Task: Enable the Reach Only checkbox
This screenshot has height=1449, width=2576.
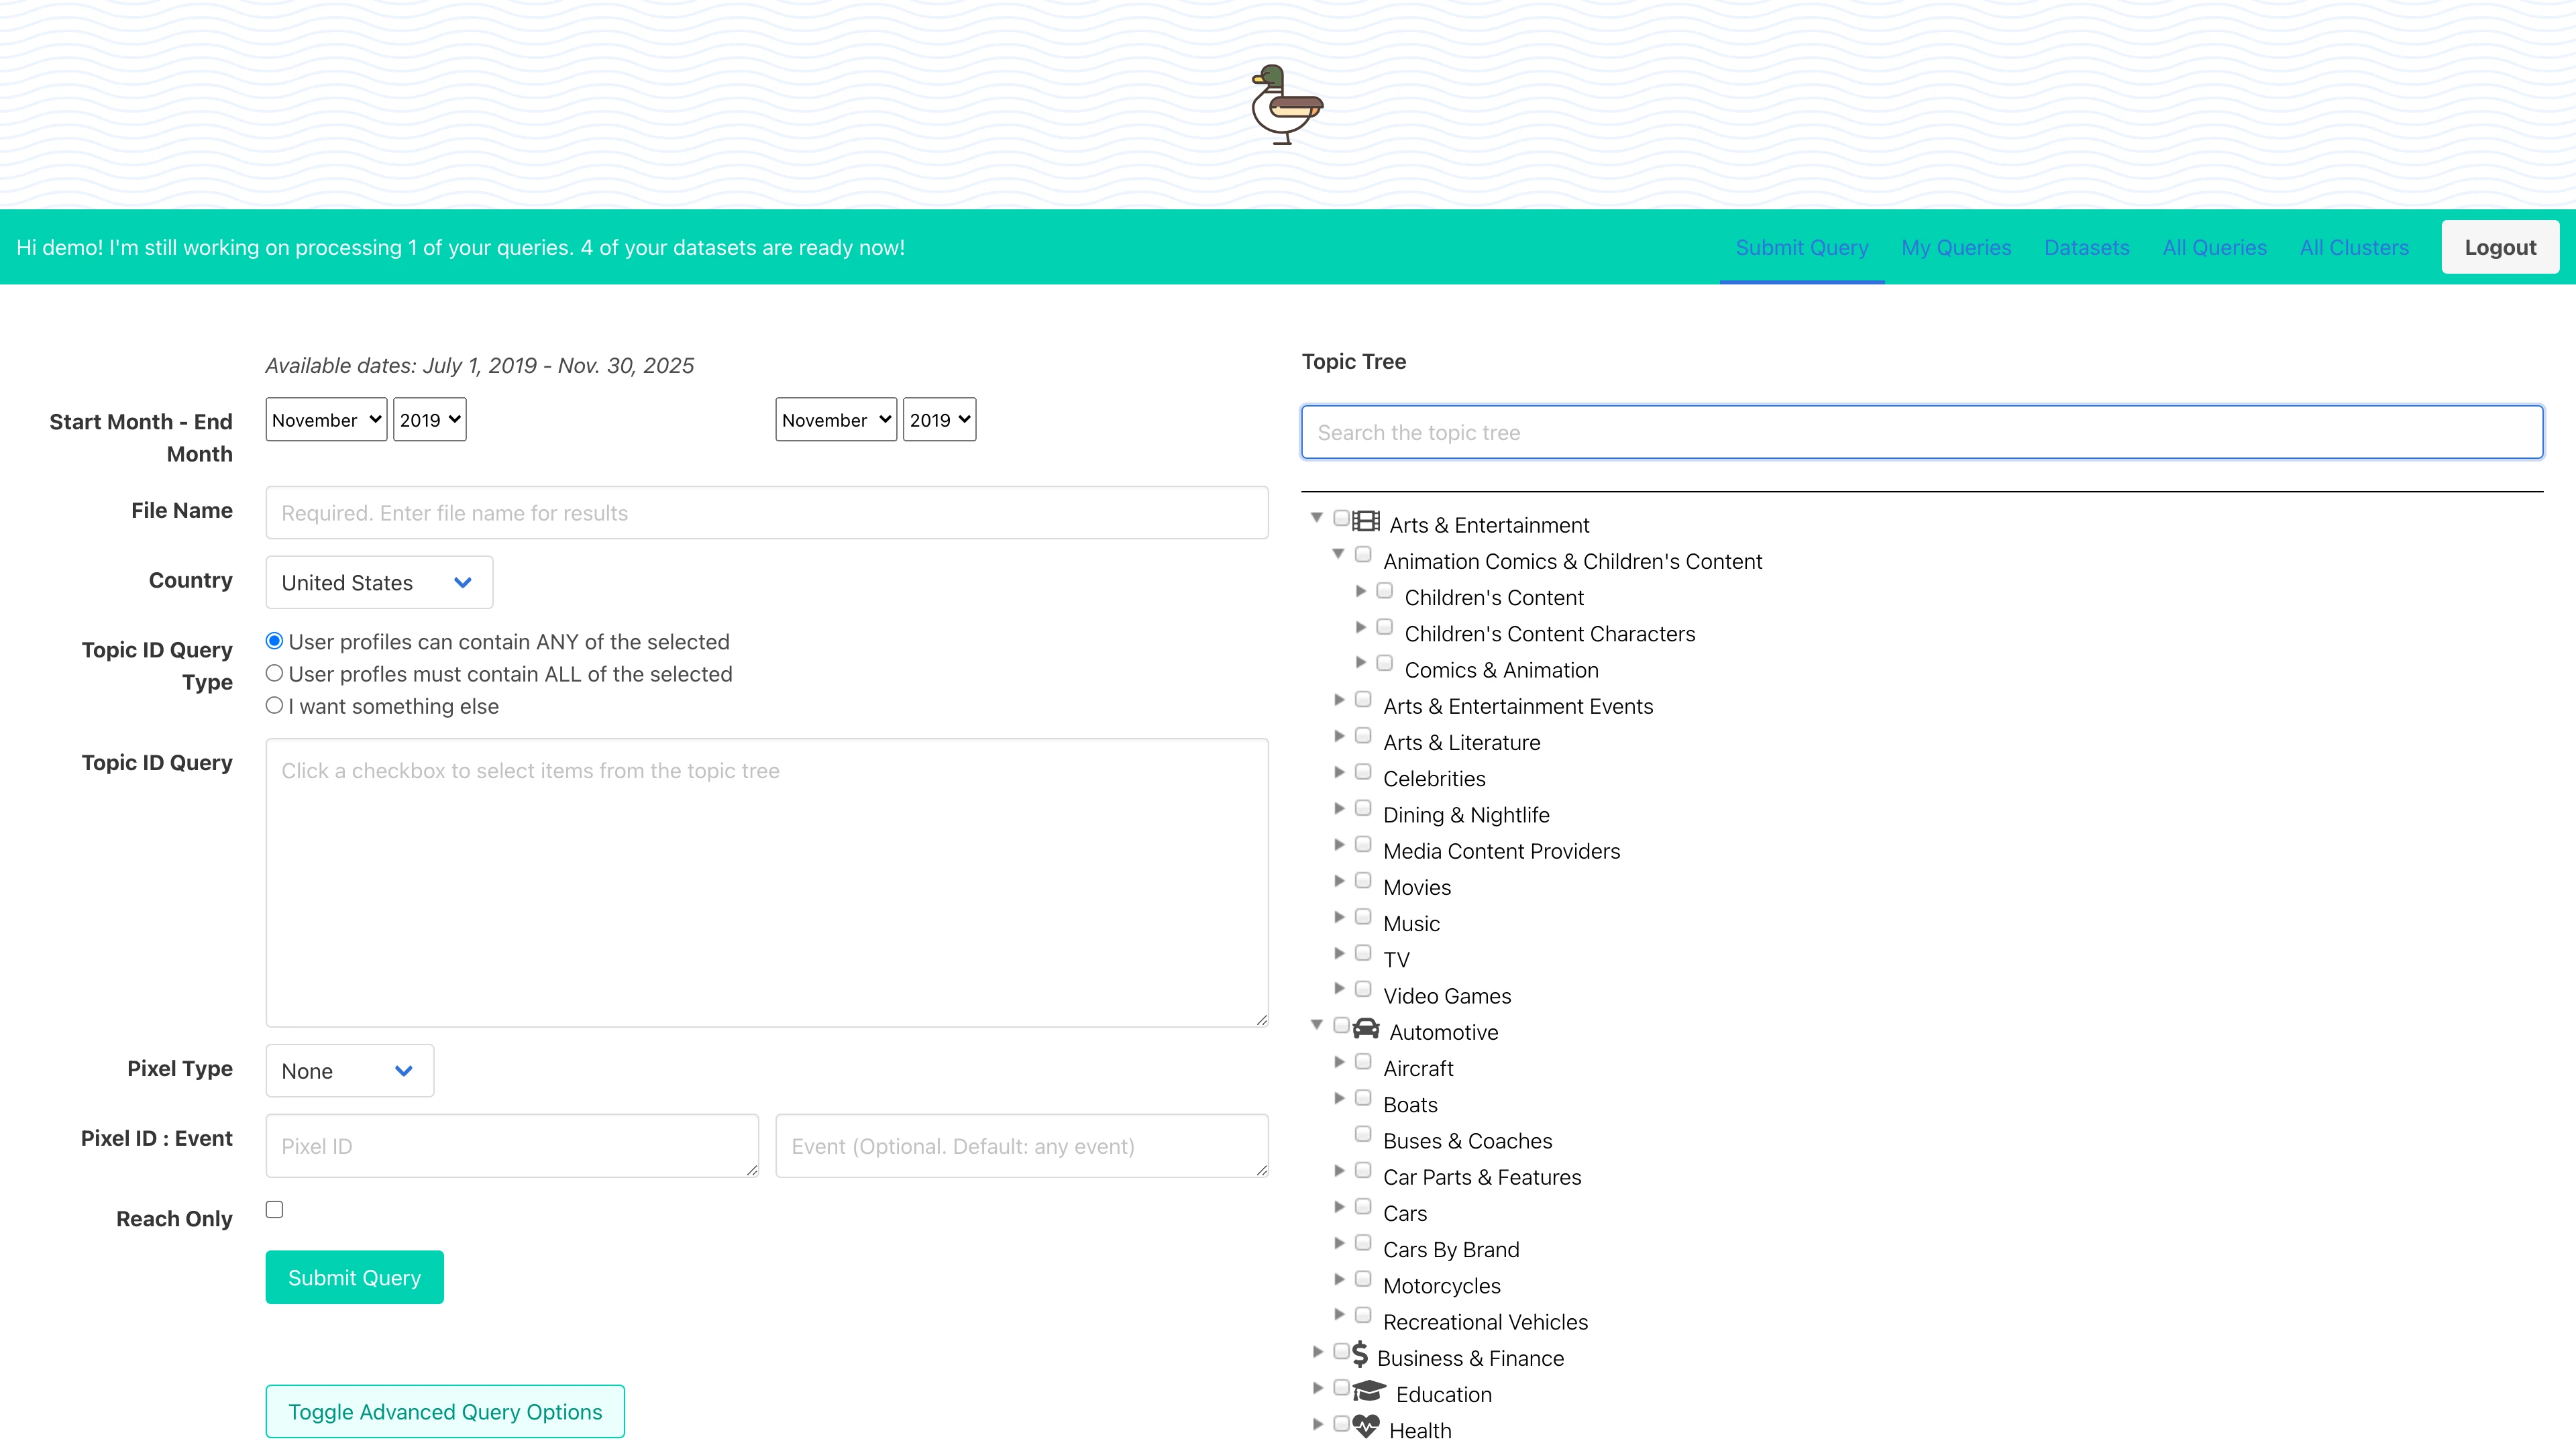Action: coord(274,1209)
